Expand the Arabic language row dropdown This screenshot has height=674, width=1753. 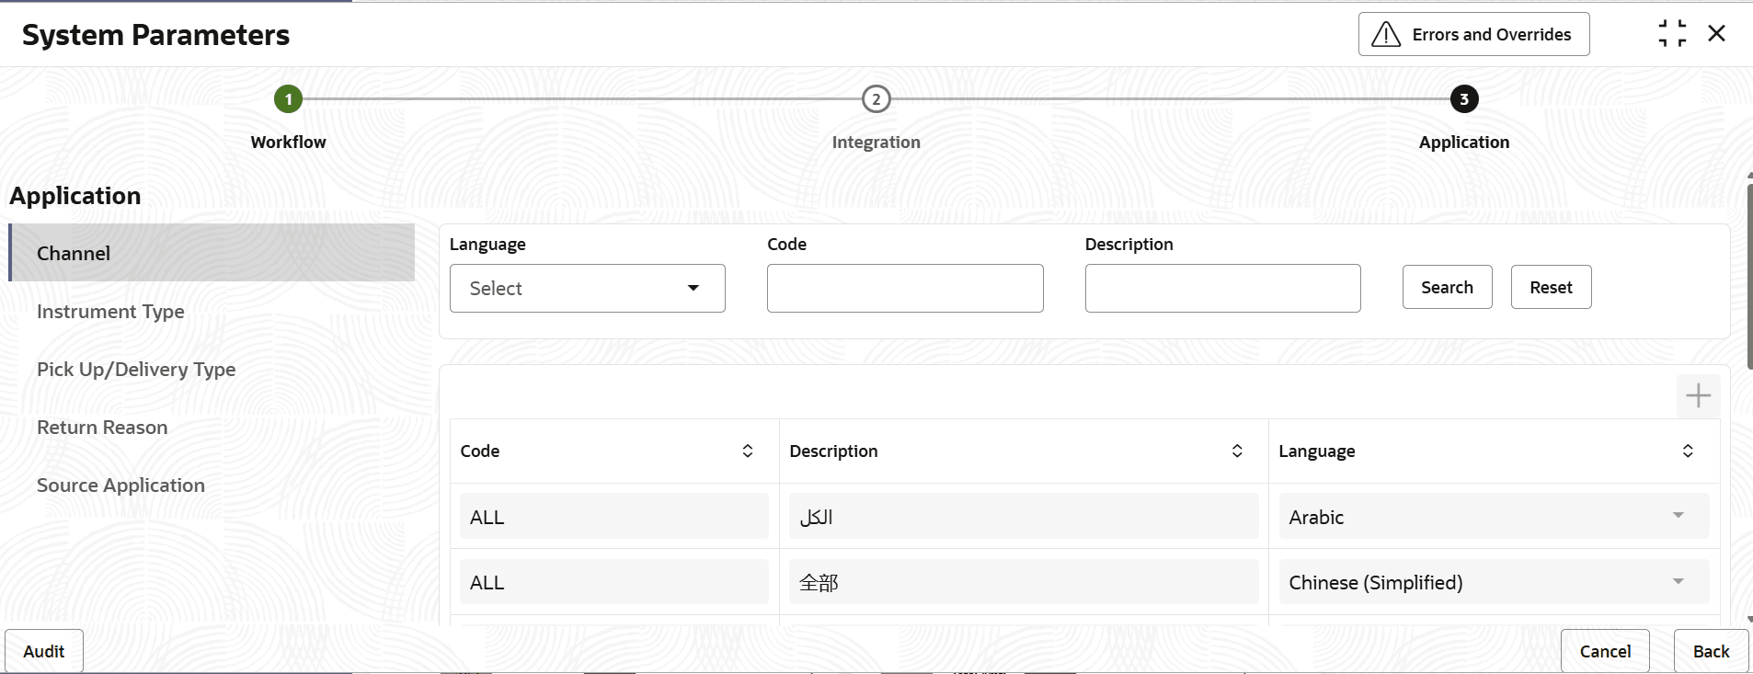[x=1678, y=516]
